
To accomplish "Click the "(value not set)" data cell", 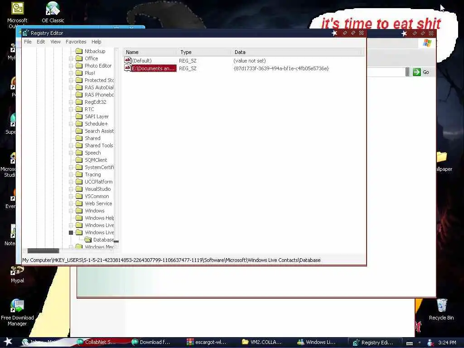I will click(250, 61).
